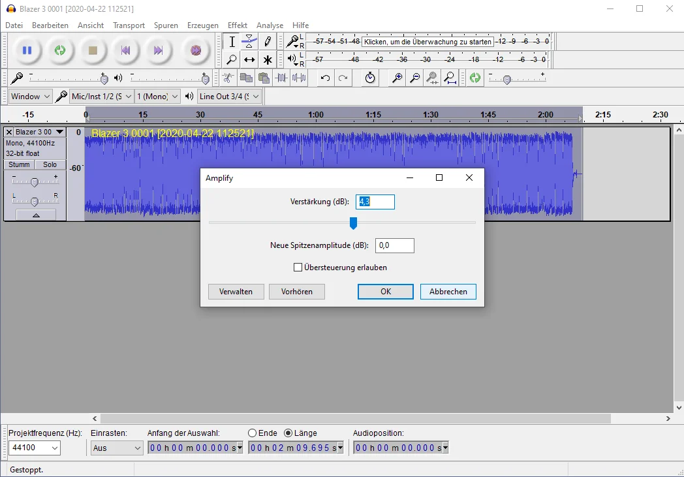The height and width of the screenshot is (477, 684).
Task: Expand the Window audio host dropdown
Action: tap(31, 97)
